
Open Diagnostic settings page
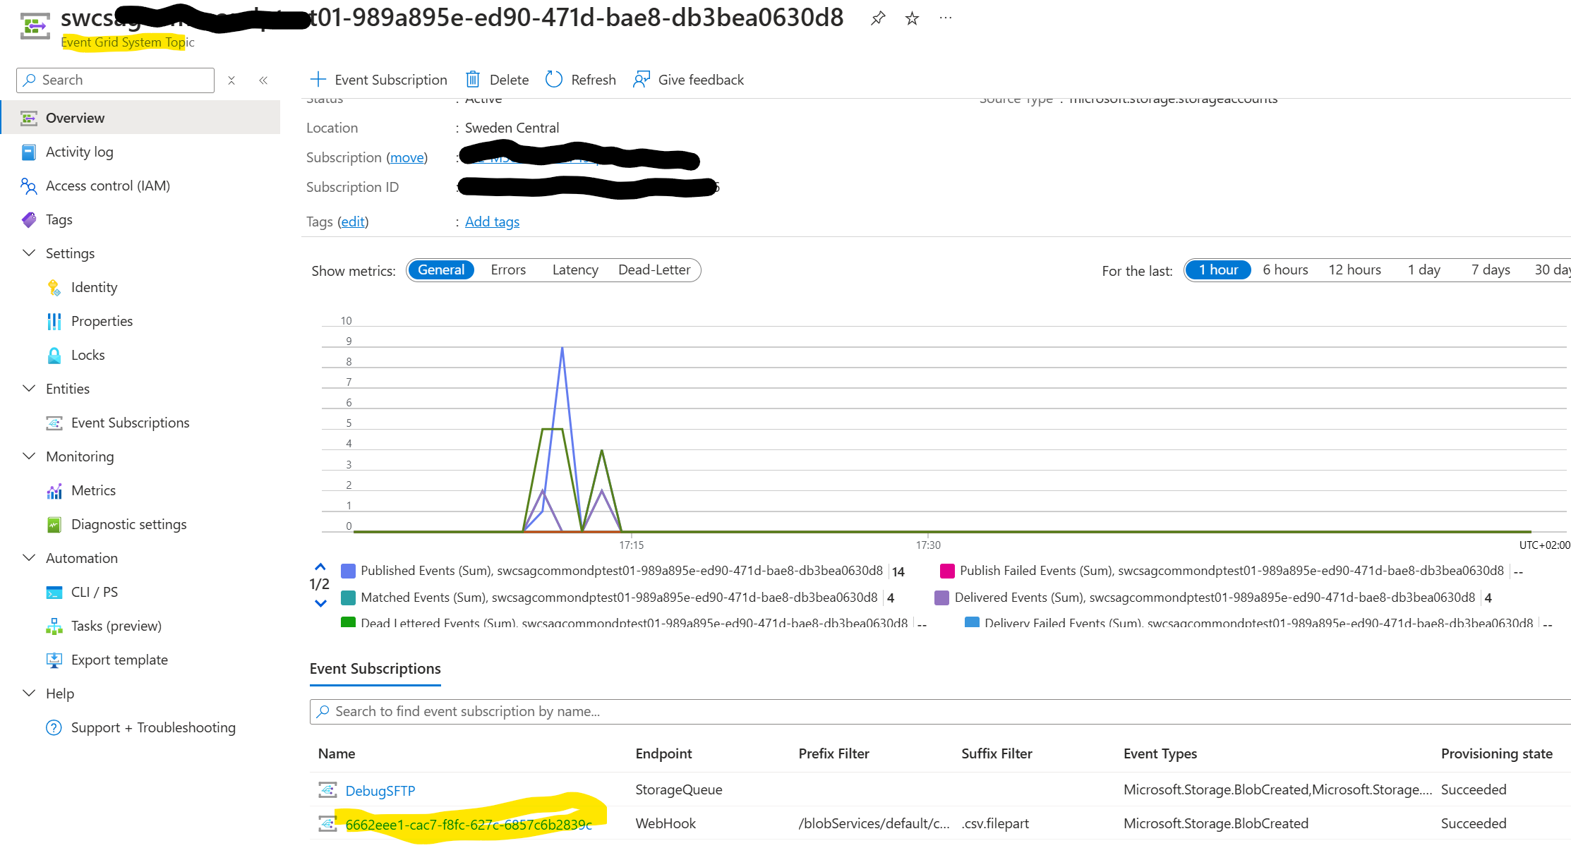(128, 525)
